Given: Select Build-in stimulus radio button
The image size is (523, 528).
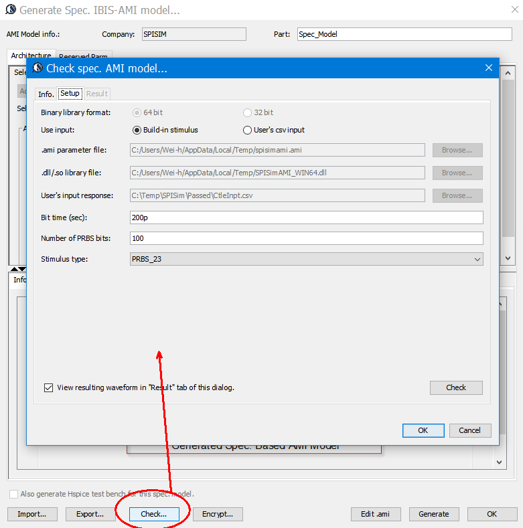Looking at the screenshot, I should point(137,130).
